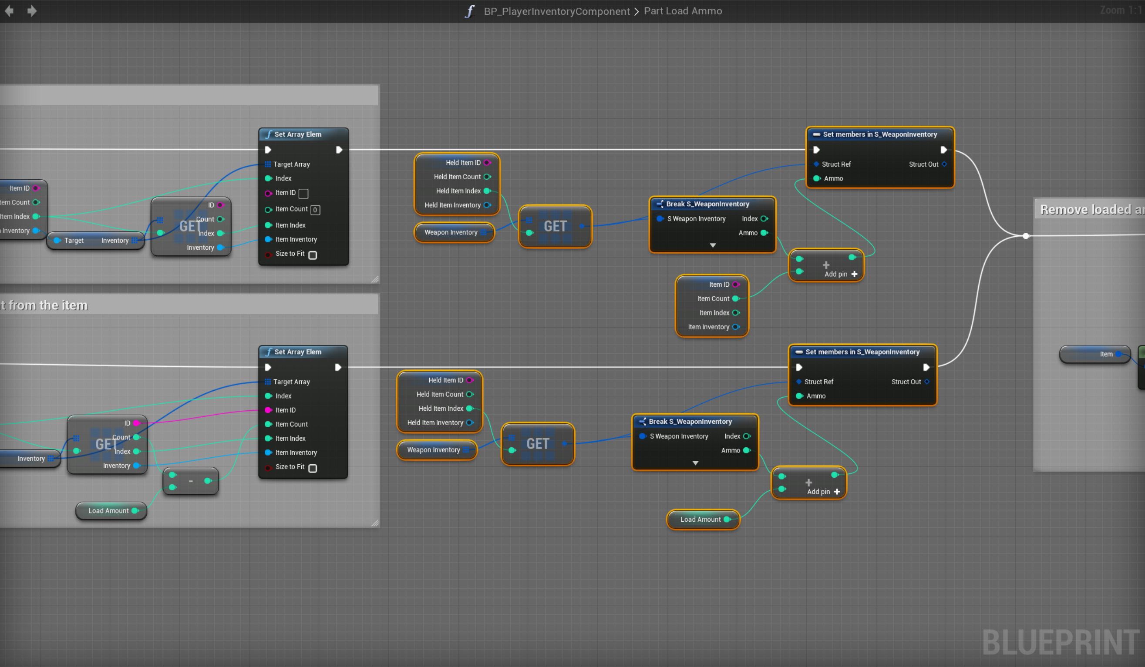
Task: Click the upper Set members node header icon
Action: 816,134
